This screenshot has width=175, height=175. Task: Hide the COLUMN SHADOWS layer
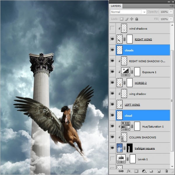point(112,137)
